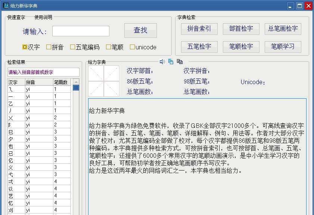Click the character preview grid box
This screenshot has height=215, width=314.
(x=104, y=81)
